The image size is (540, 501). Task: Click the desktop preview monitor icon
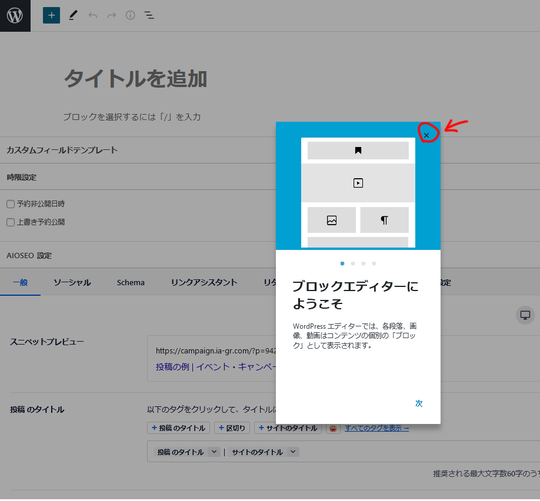pyautogui.click(x=525, y=315)
